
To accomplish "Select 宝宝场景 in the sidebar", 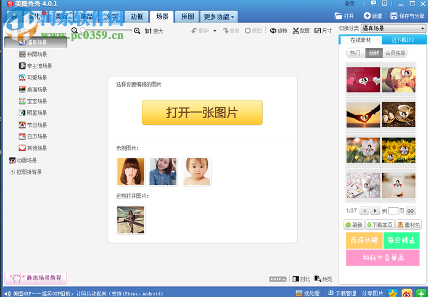I will click(x=33, y=101).
